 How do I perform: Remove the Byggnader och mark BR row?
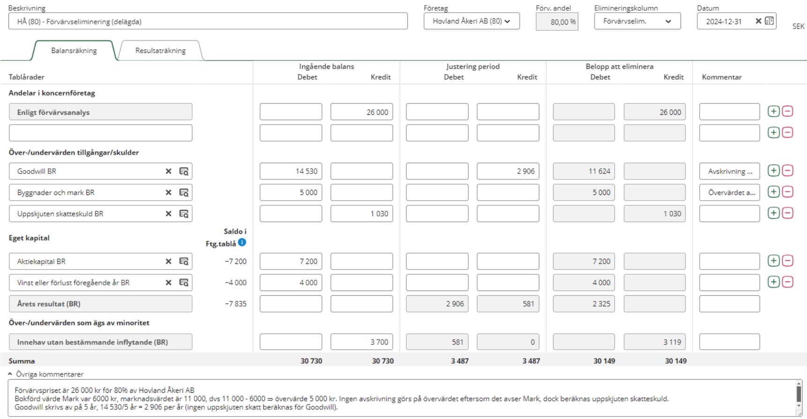click(x=788, y=192)
